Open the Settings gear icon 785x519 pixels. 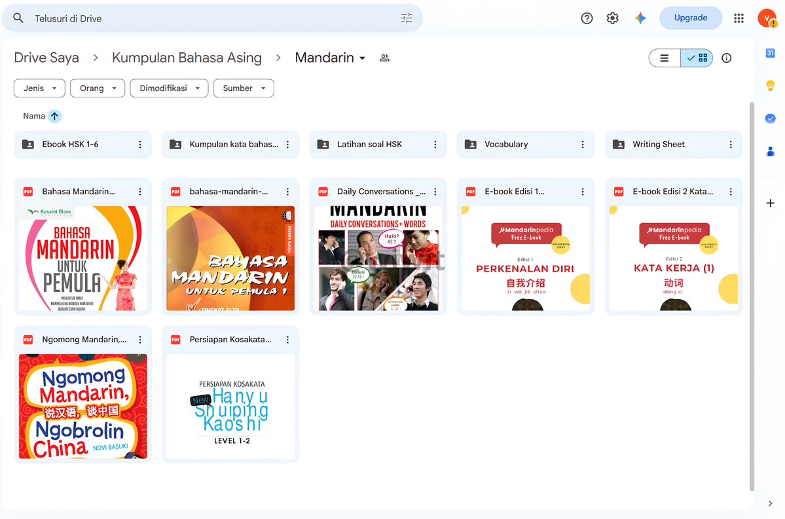click(612, 18)
